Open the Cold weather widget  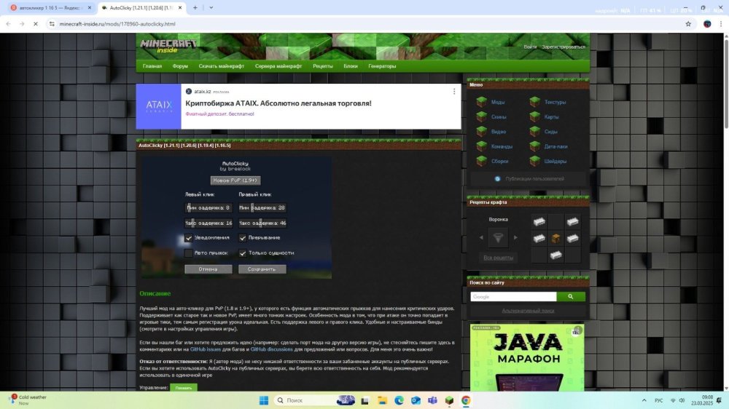[x=29, y=400]
